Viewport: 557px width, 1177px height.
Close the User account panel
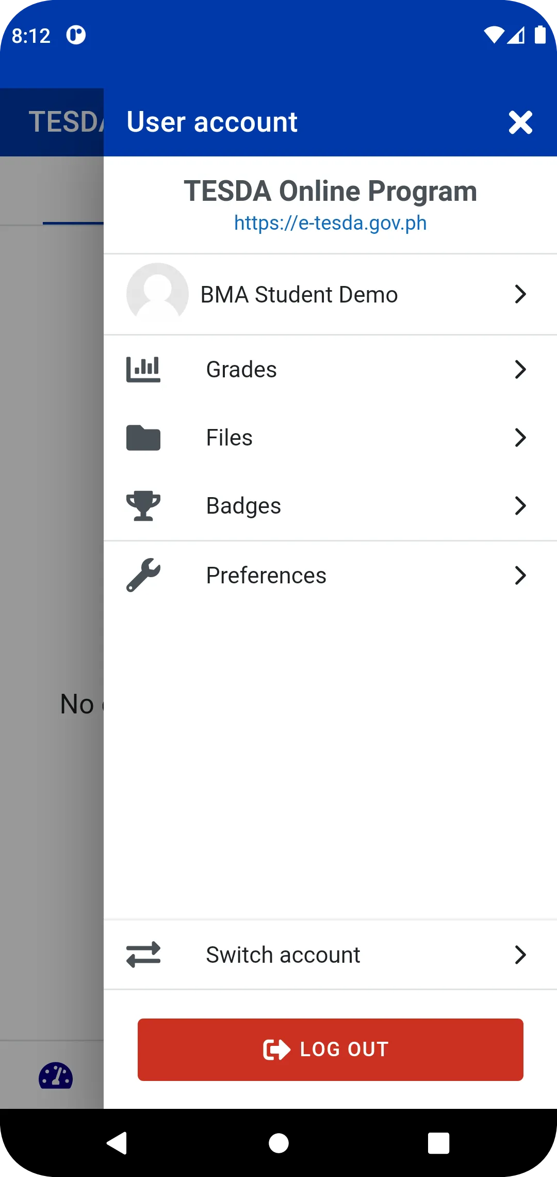click(520, 122)
